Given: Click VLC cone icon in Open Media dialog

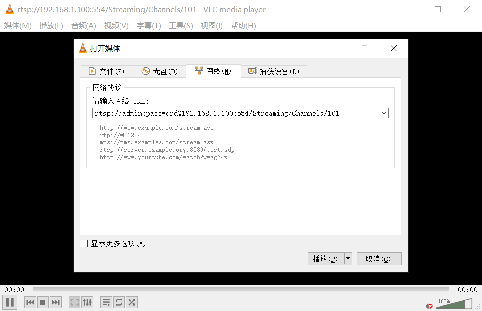Looking at the screenshot, I should pyautogui.click(x=83, y=48).
